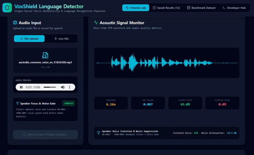
Task: Click the Speaker Voice Isolation & Noise Suppression label
Action: [130, 131]
